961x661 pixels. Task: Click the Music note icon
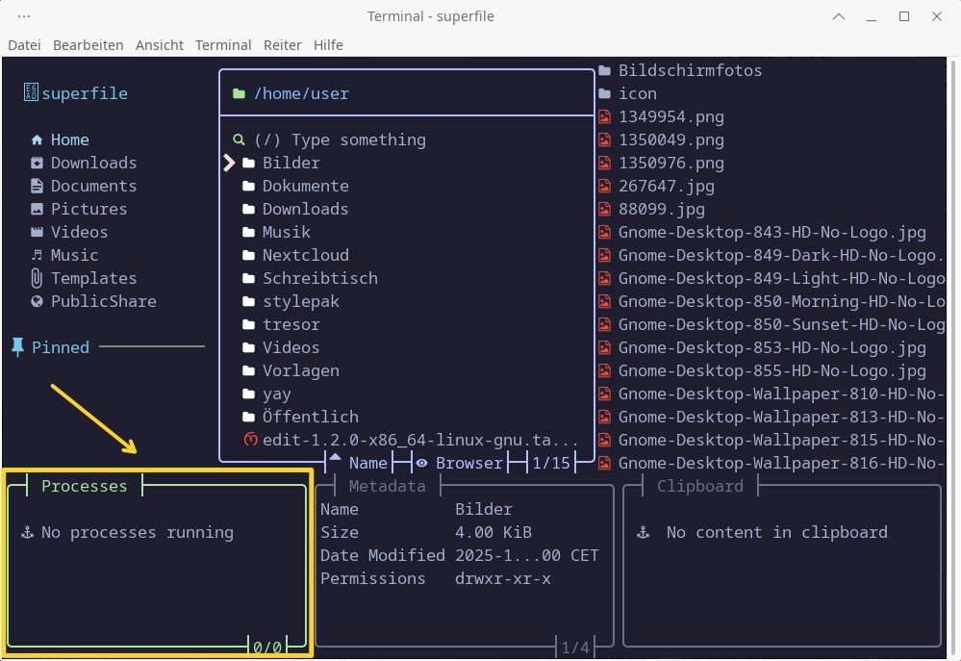37,255
